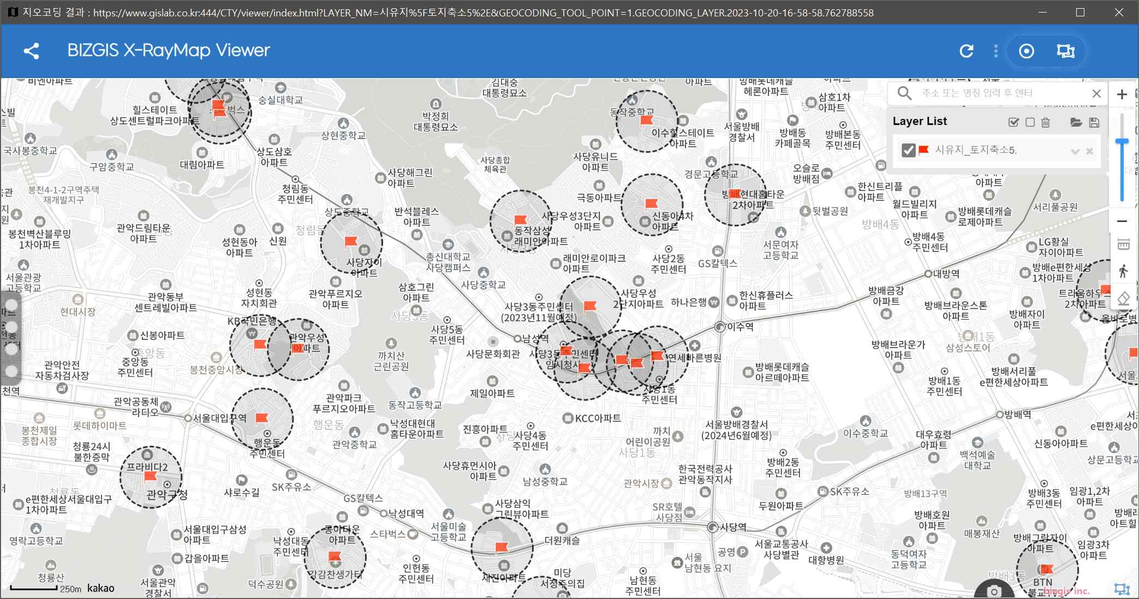1139x599 pixels.
Task: Expand the 시유지_토지축소5 layer options chevron
Action: pyautogui.click(x=1075, y=151)
